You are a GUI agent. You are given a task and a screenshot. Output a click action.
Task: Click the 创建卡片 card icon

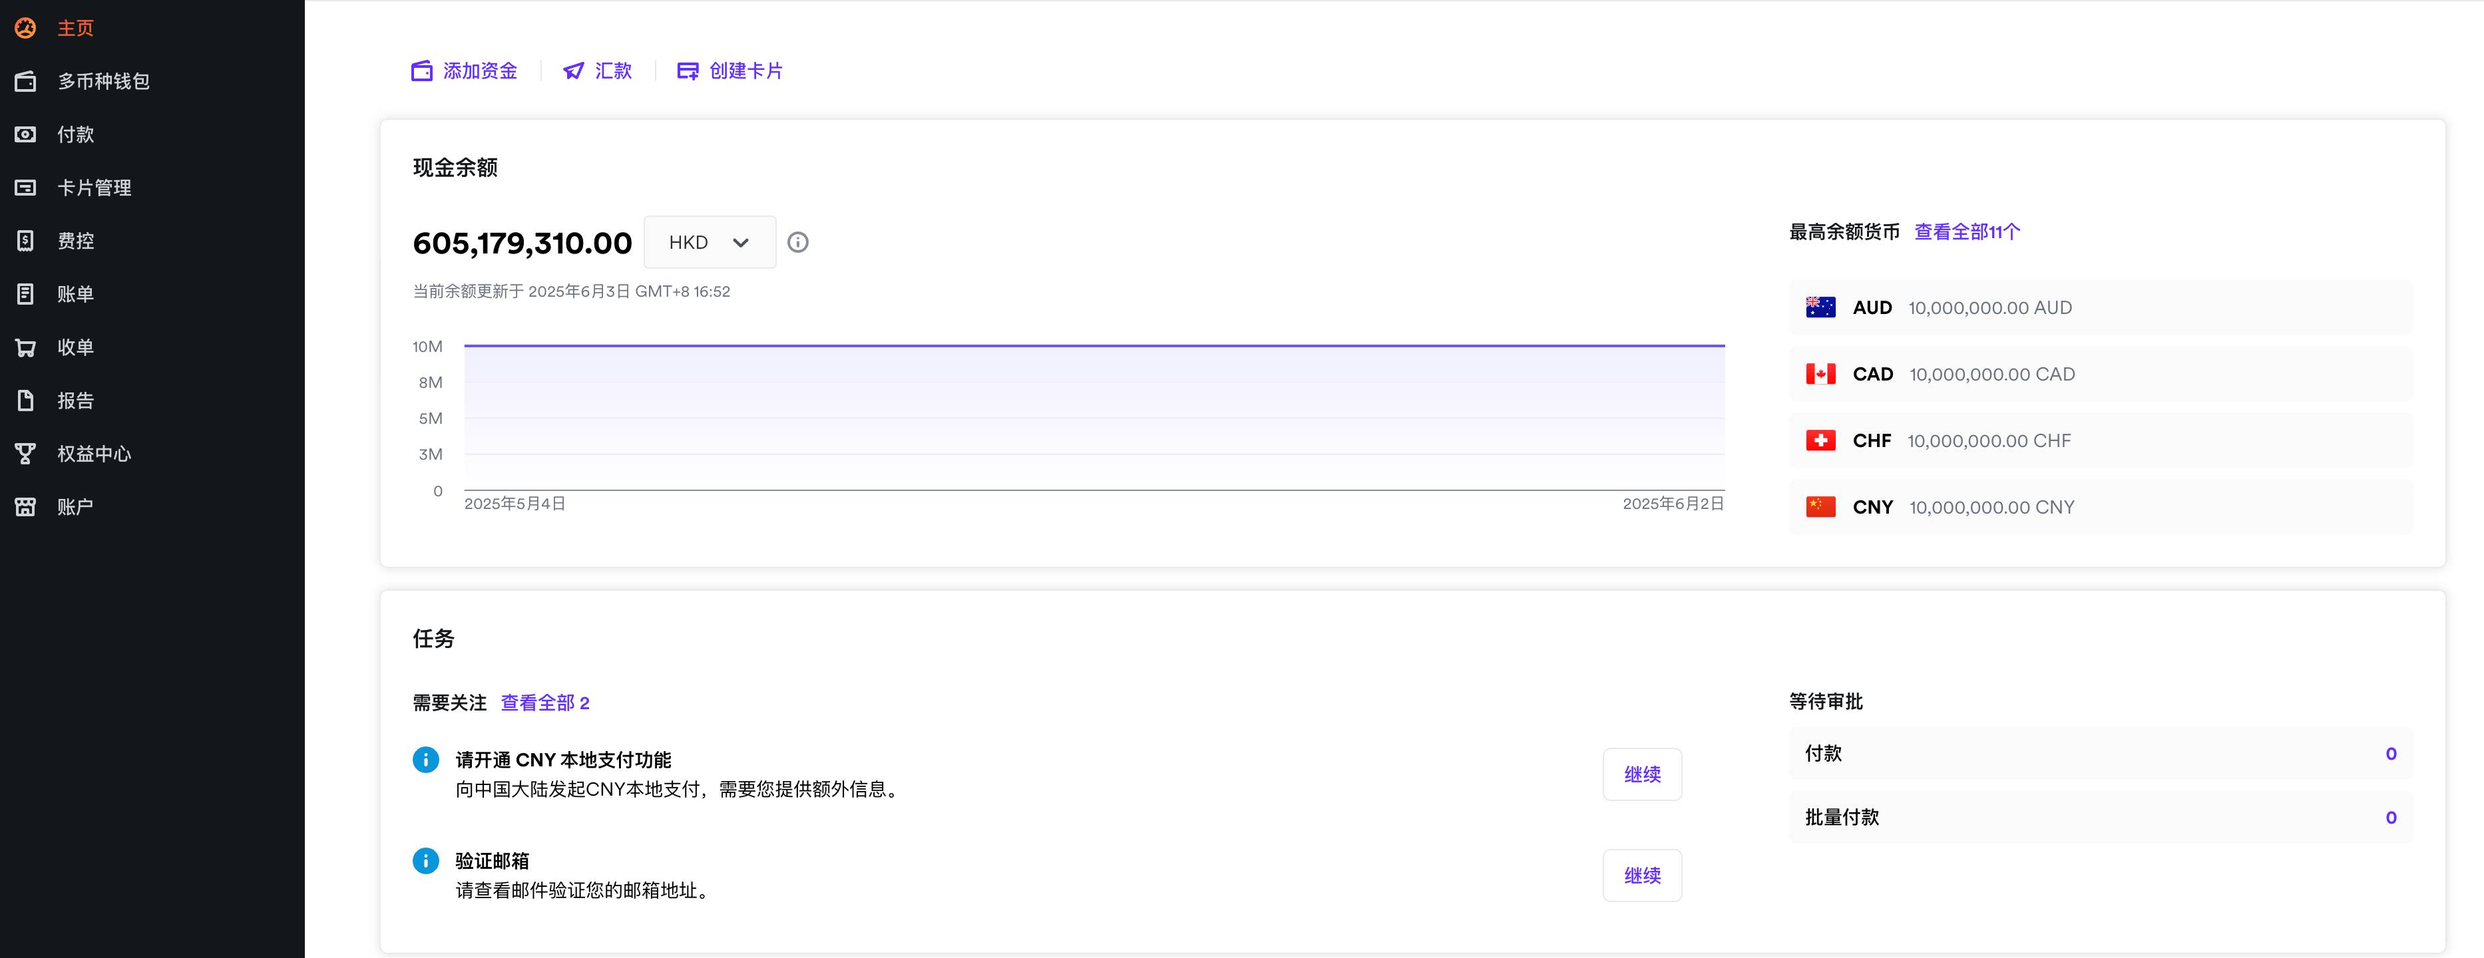(688, 71)
